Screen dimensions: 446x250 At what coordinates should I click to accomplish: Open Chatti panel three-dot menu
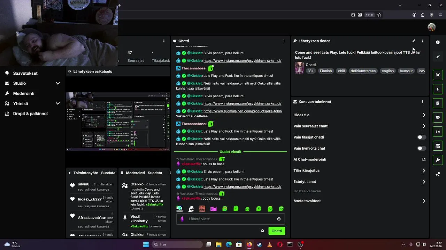tap(284, 41)
